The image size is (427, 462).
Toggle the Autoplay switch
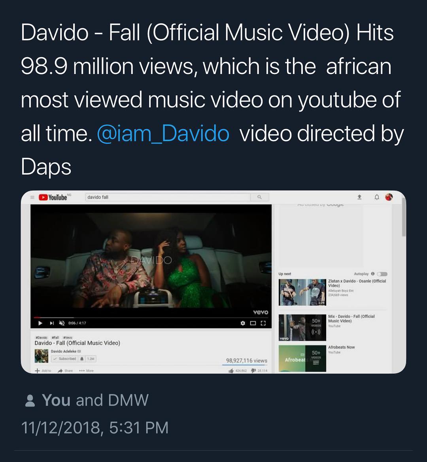382,274
